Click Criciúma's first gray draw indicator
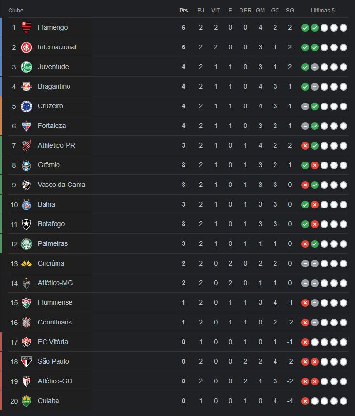 [305, 264]
